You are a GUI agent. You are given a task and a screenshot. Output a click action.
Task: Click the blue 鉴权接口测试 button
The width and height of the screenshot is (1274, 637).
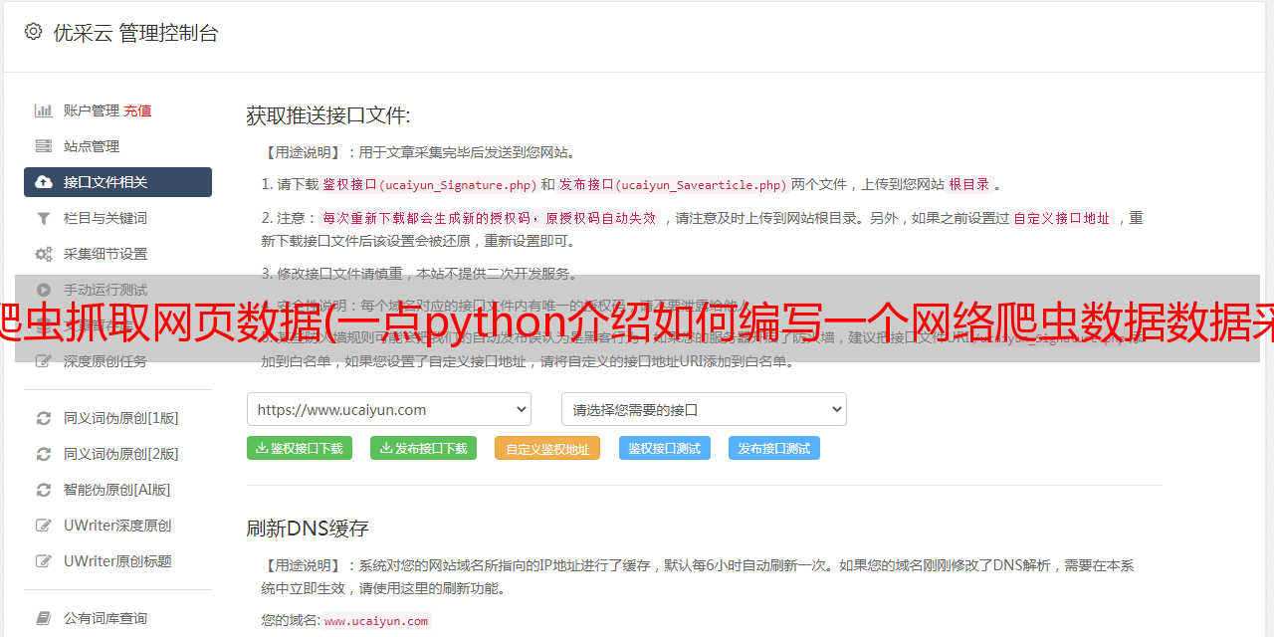point(665,448)
